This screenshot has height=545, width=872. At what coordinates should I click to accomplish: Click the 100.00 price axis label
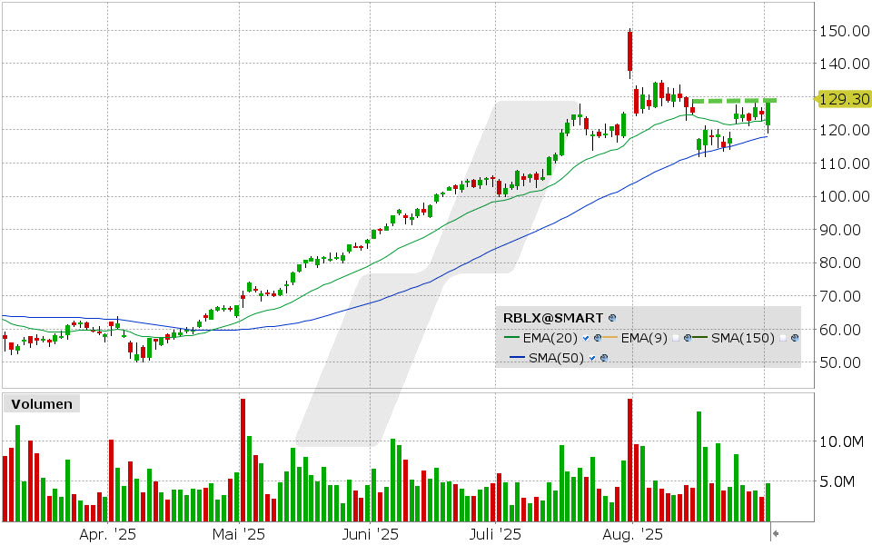pos(844,197)
